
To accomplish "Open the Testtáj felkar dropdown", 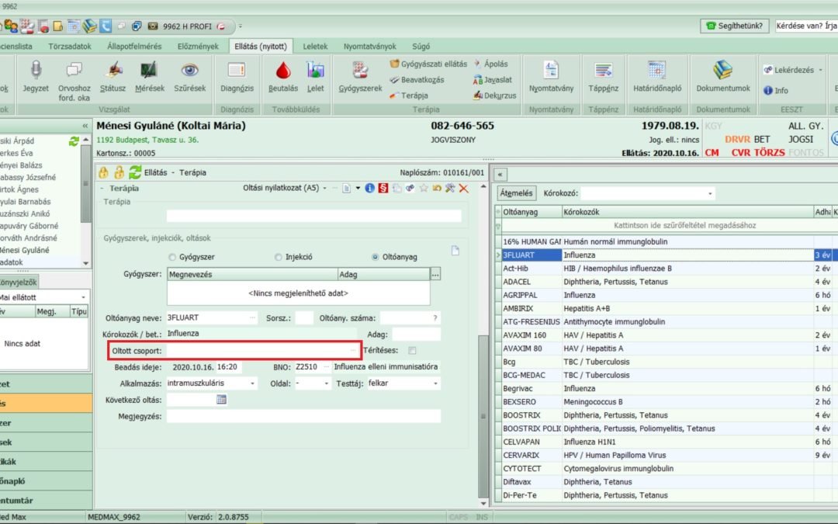I will pos(435,383).
